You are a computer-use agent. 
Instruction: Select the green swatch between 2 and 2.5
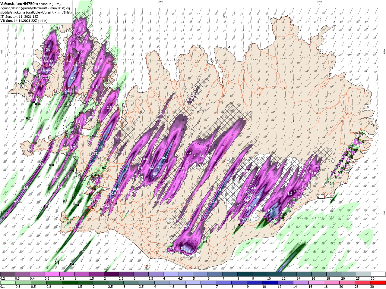click(x=100, y=283)
